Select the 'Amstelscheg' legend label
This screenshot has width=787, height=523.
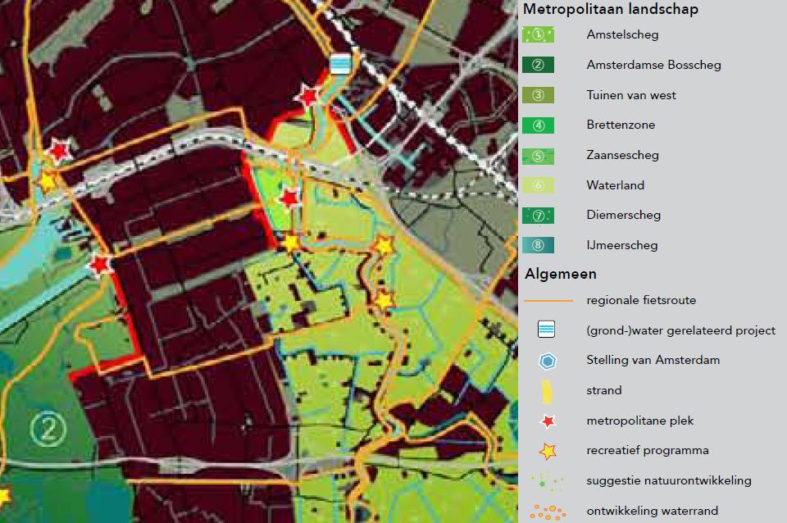pos(622,34)
